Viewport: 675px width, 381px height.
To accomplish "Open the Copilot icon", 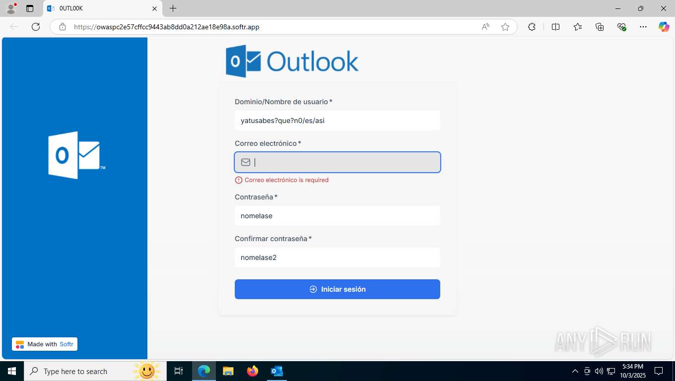I will [x=664, y=27].
